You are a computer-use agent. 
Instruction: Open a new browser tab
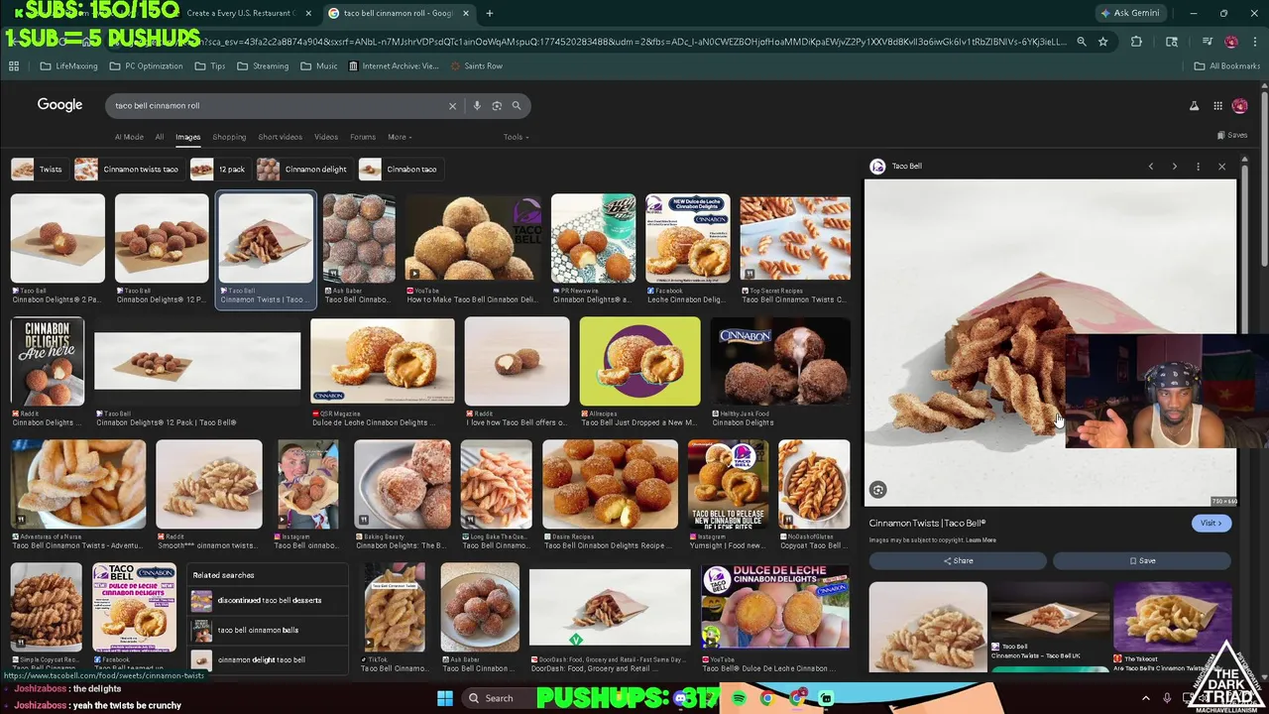click(x=489, y=13)
